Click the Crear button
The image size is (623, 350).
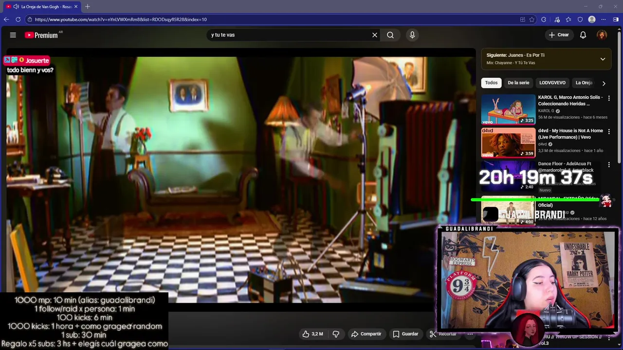tap(559, 35)
